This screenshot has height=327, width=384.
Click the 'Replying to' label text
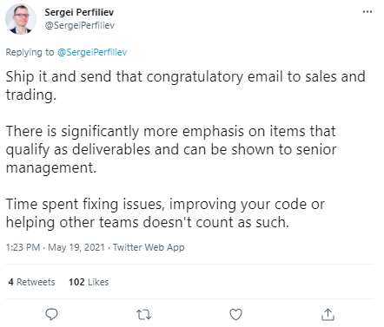(x=30, y=52)
